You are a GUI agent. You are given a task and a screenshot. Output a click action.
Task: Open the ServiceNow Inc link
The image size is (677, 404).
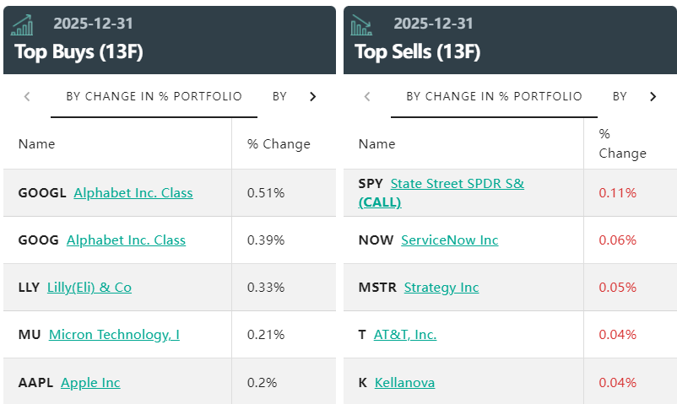click(x=449, y=240)
